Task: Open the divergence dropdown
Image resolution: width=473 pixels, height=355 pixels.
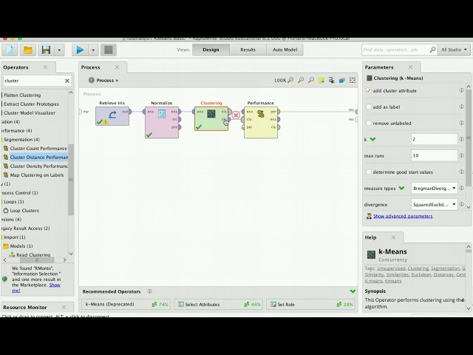Action: coord(435,204)
